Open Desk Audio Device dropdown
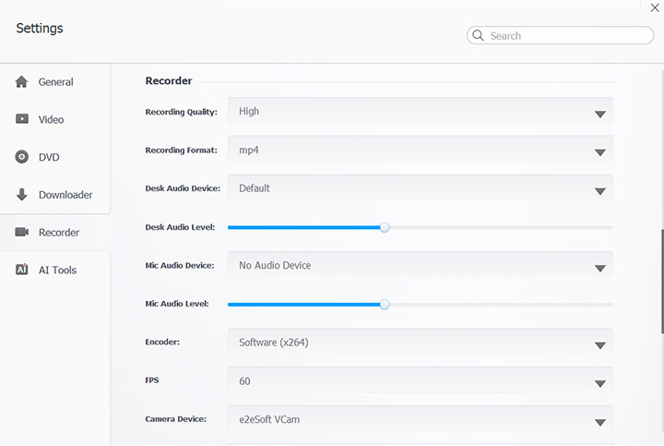Viewport: 664px width, 446px height. click(x=421, y=187)
